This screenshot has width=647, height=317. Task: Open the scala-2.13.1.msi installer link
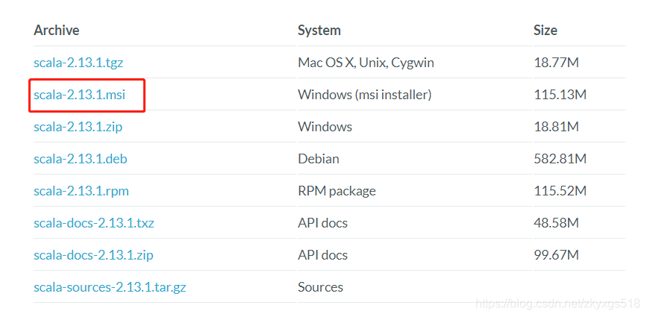click(80, 95)
